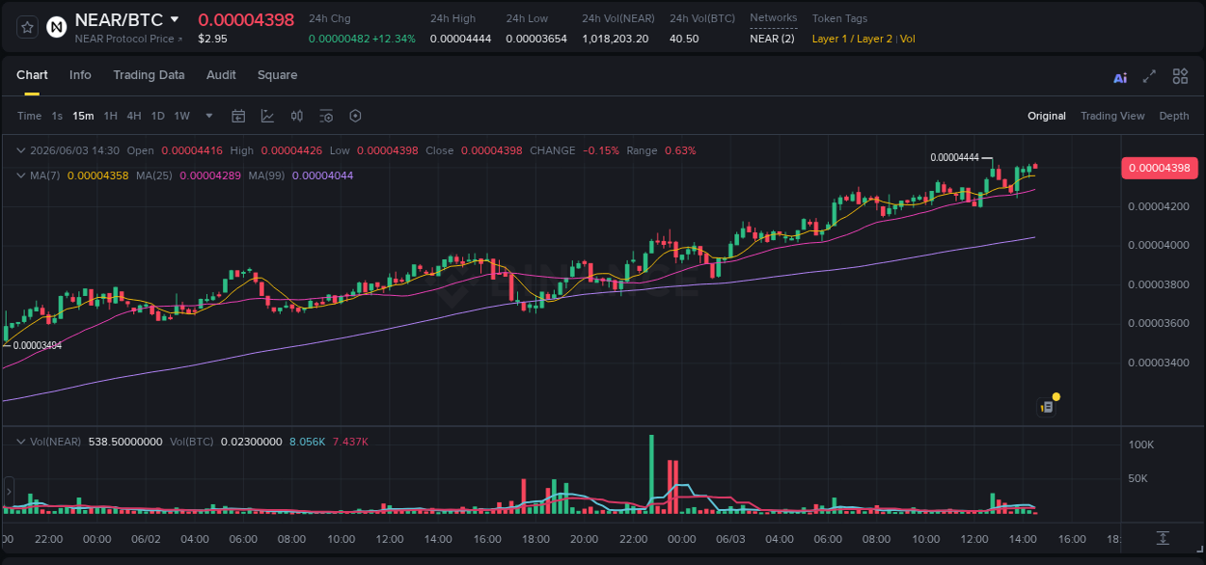Open the chart layout grid options
The height and width of the screenshot is (565, 1206).
tap(1180, 76)
